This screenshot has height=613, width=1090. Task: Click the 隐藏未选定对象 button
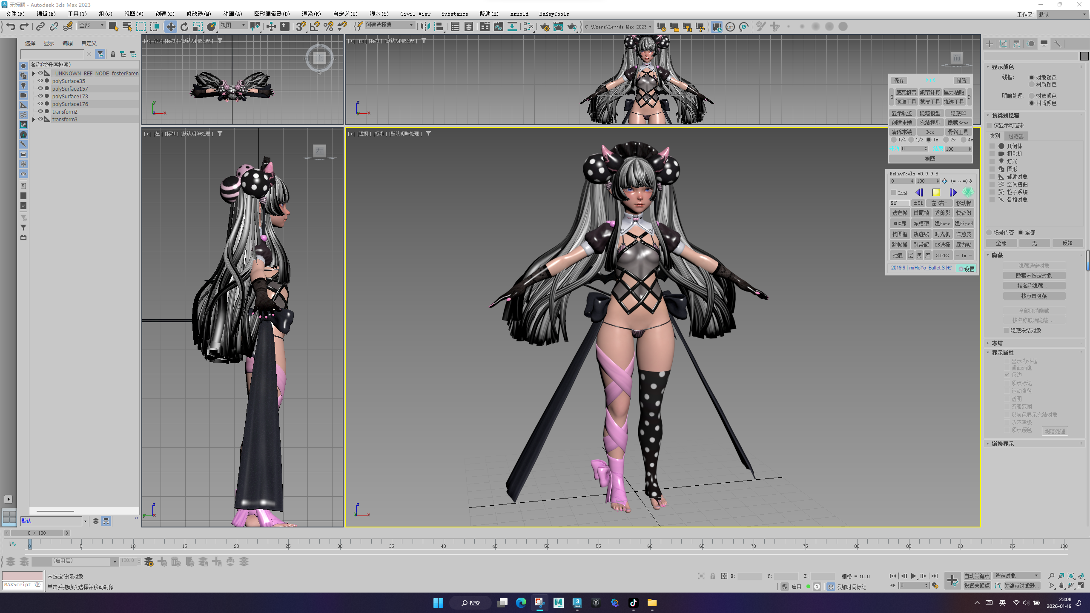[1033, 275]
